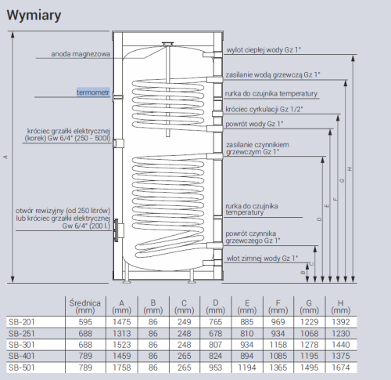391x380 pixels.
Task: Select the 'SB-501' row label
Action: (x=22, y=367)
